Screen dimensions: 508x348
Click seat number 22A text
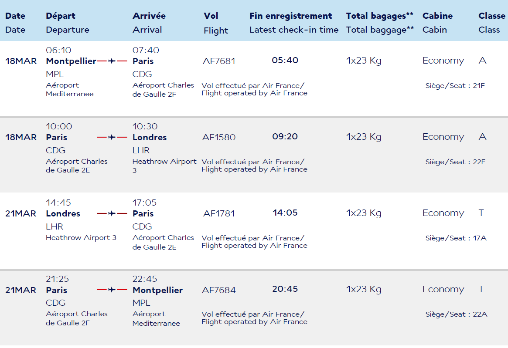(x=480, y=314)
